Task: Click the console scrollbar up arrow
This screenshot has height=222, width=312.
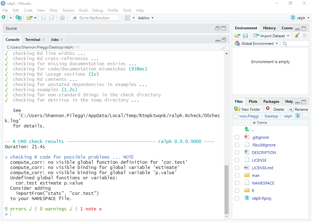Action: (226, 53)
